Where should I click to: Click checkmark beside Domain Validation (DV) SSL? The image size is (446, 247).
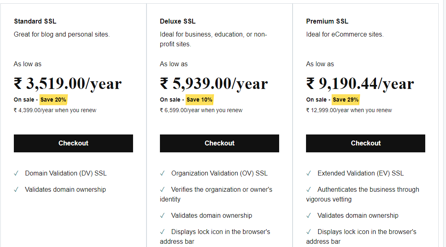(x=16, y=173)
